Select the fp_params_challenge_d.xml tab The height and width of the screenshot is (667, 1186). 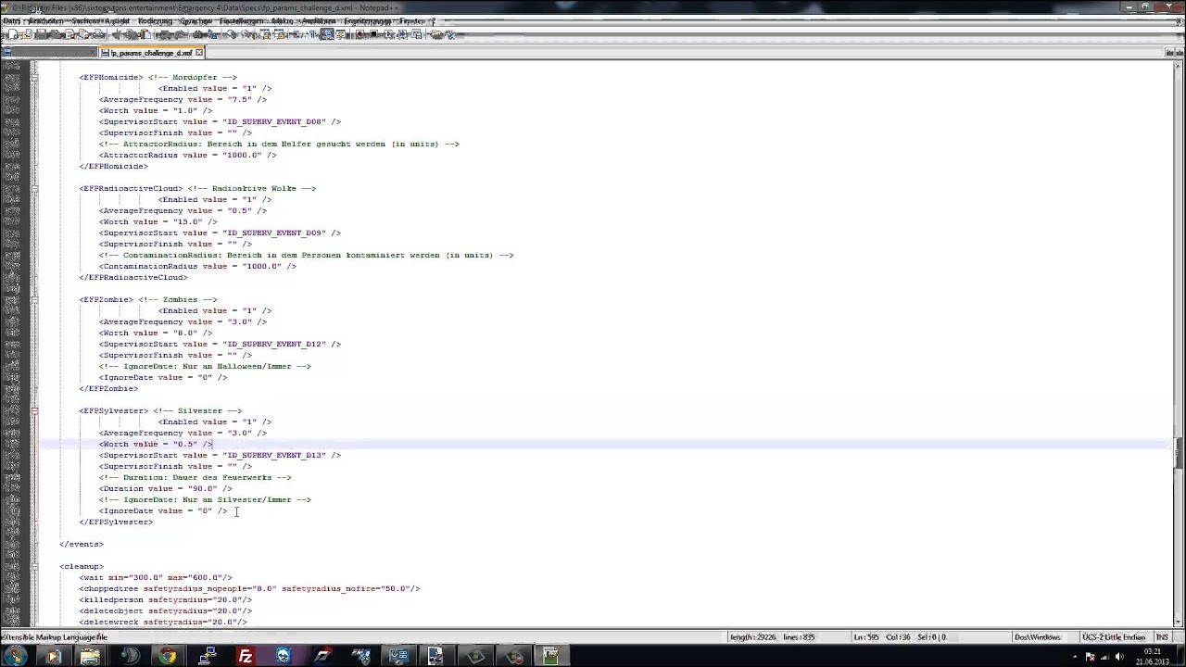tap(152, 53)
